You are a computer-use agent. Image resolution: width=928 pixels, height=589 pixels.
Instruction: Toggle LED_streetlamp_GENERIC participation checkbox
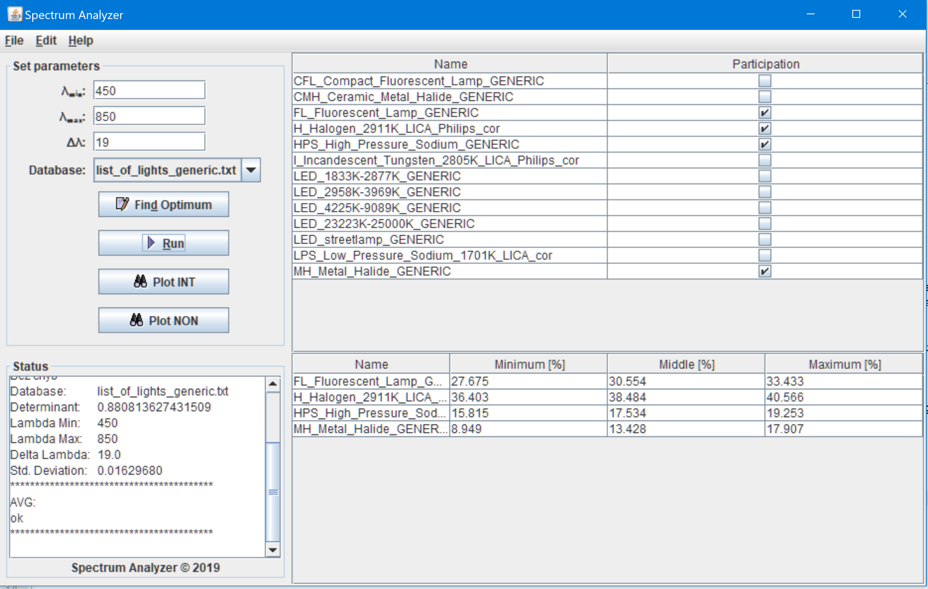point(765,239)
